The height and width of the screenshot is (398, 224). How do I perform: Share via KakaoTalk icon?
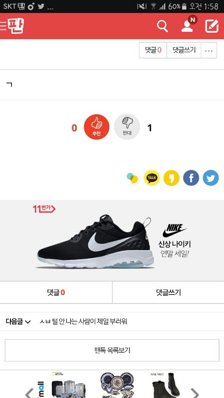(152, 178)
